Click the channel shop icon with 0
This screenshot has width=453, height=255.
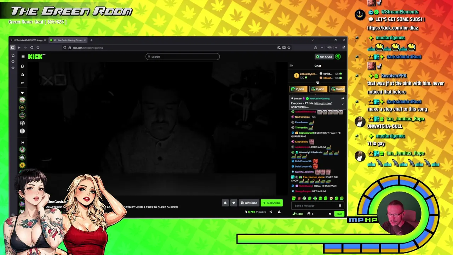click(310, 214)
